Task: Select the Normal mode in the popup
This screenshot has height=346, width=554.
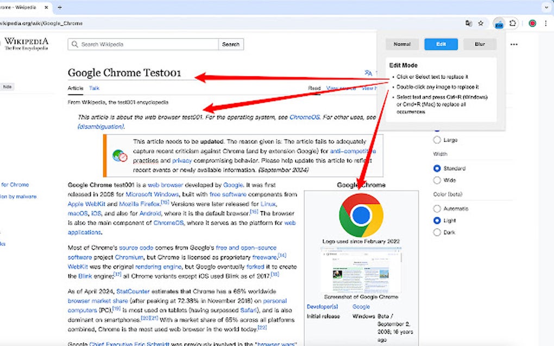Action: [x=402, y=44]
